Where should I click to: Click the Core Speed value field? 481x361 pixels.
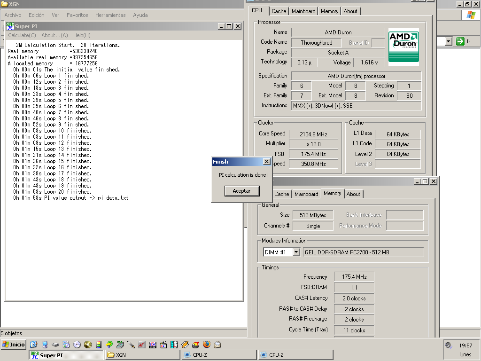pyautogui.click(x=313, y=134)
